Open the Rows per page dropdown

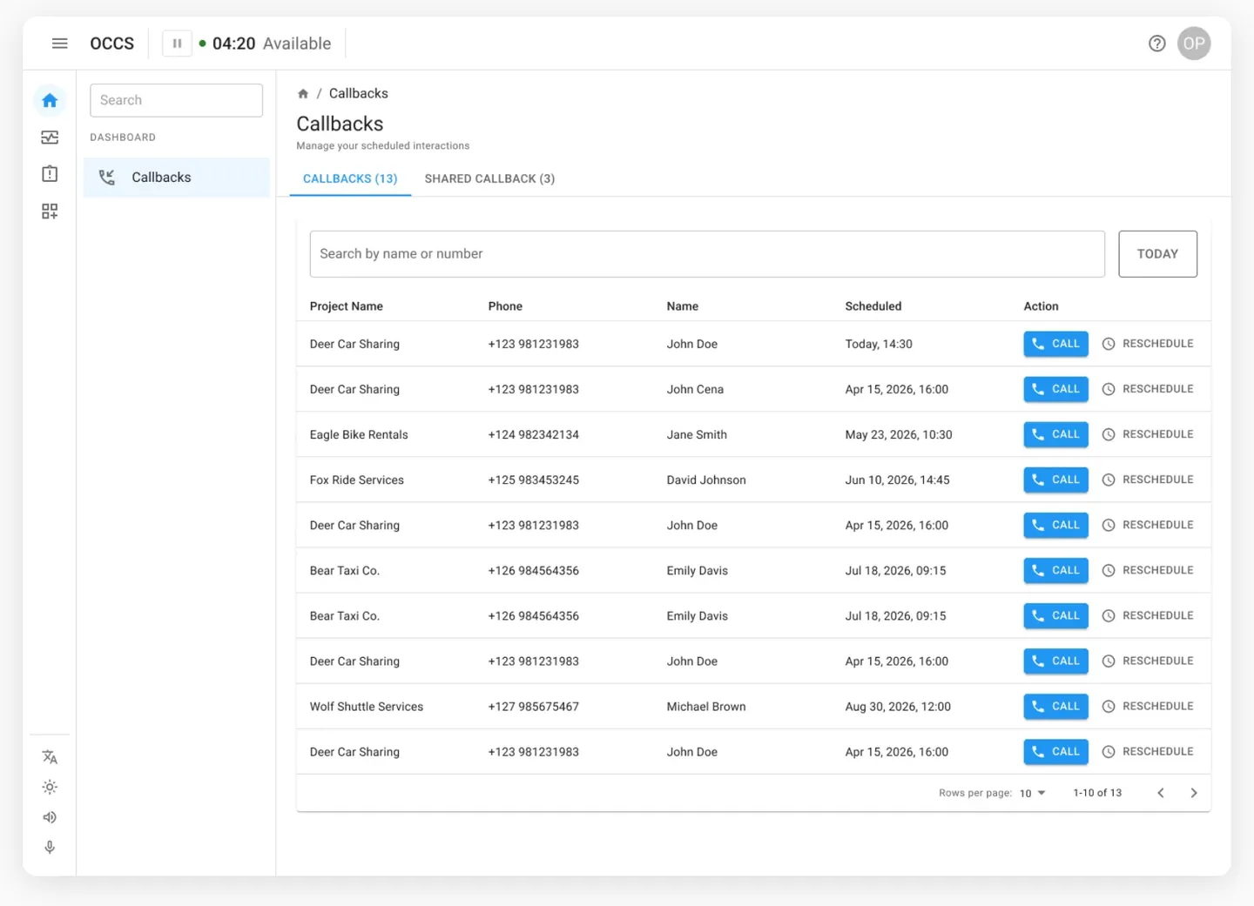coord(1032,793)
